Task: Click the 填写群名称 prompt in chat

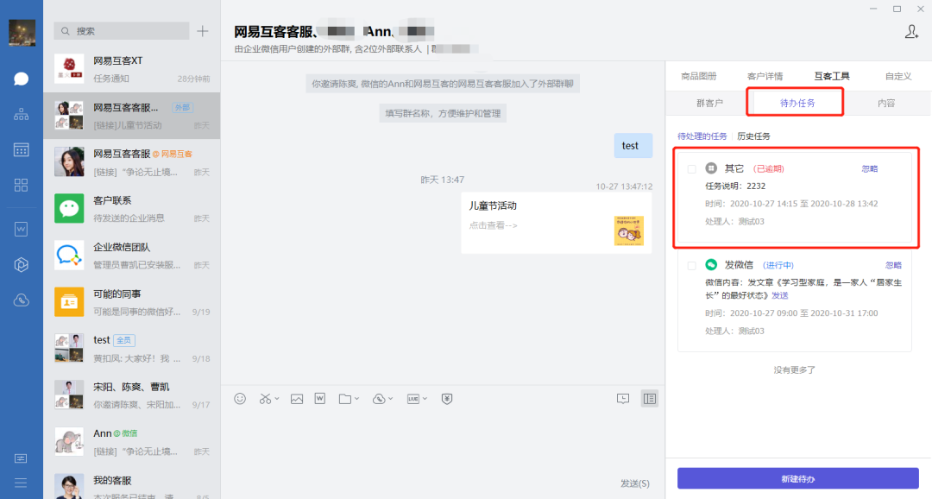Action: tap(443, 113)
